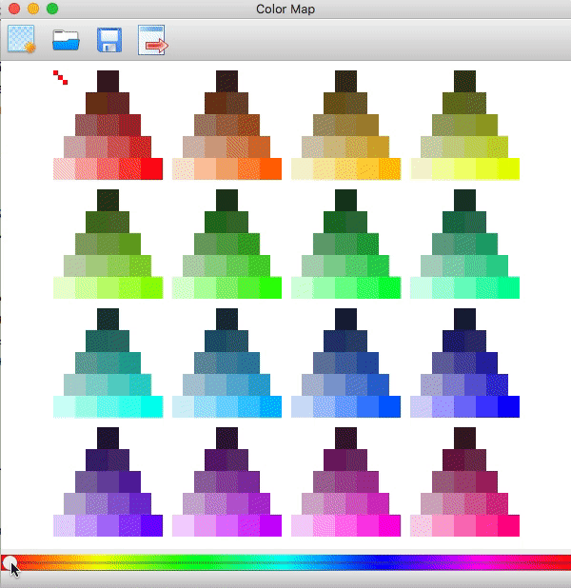Click the Export icon with red arrow
This screenshot has width=571, height=588.
click(x=152, y=40)
